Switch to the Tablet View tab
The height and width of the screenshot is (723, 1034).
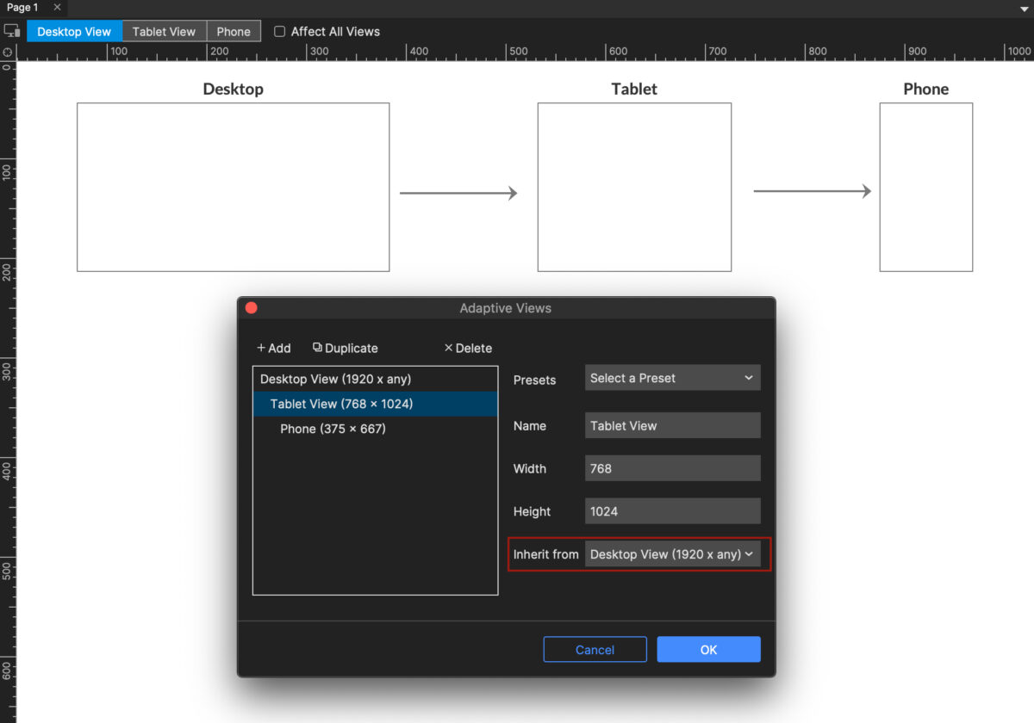[164, 32]
